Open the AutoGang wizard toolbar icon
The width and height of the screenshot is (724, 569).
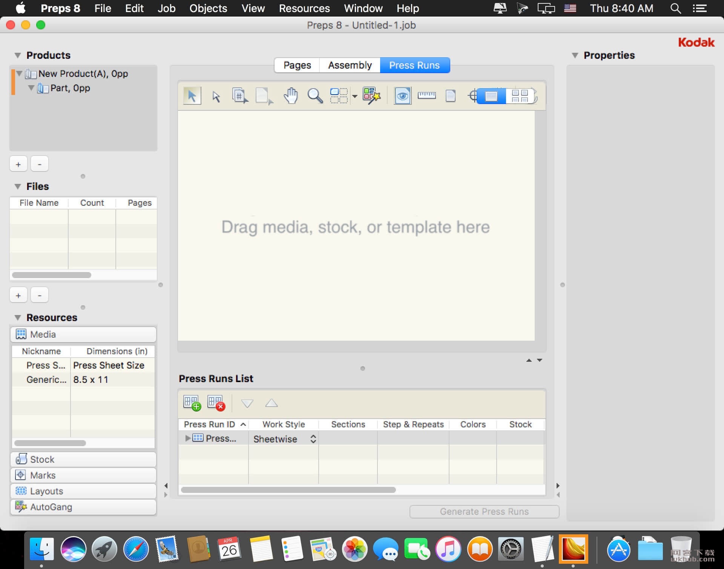[x=371, y=96]
